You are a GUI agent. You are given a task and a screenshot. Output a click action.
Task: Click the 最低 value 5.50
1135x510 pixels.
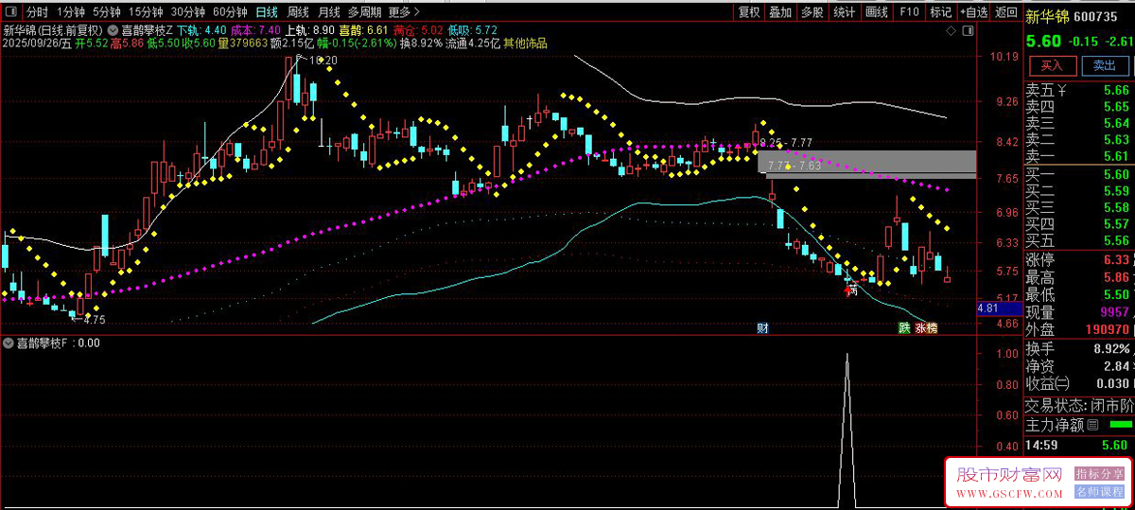pyautogui.click(x=1116, y=295)
